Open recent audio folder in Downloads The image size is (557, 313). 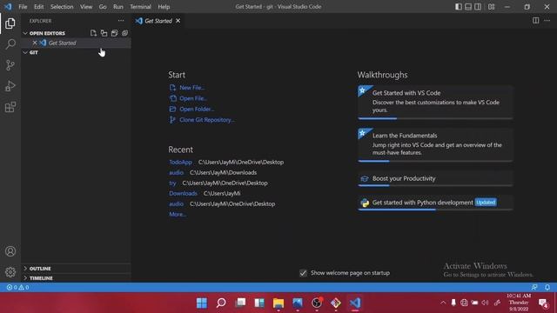176,172
